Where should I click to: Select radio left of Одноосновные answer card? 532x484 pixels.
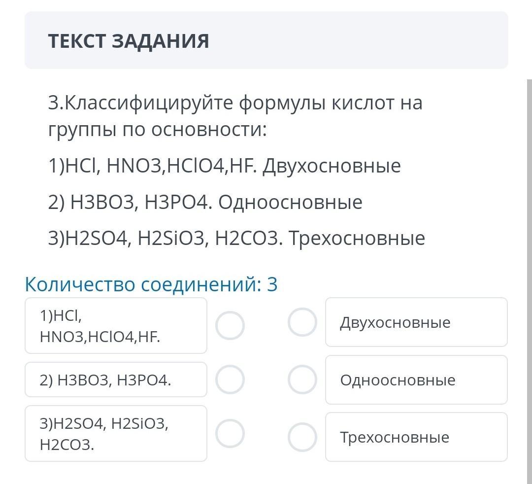pyautogui.click(x=302, y=380)
